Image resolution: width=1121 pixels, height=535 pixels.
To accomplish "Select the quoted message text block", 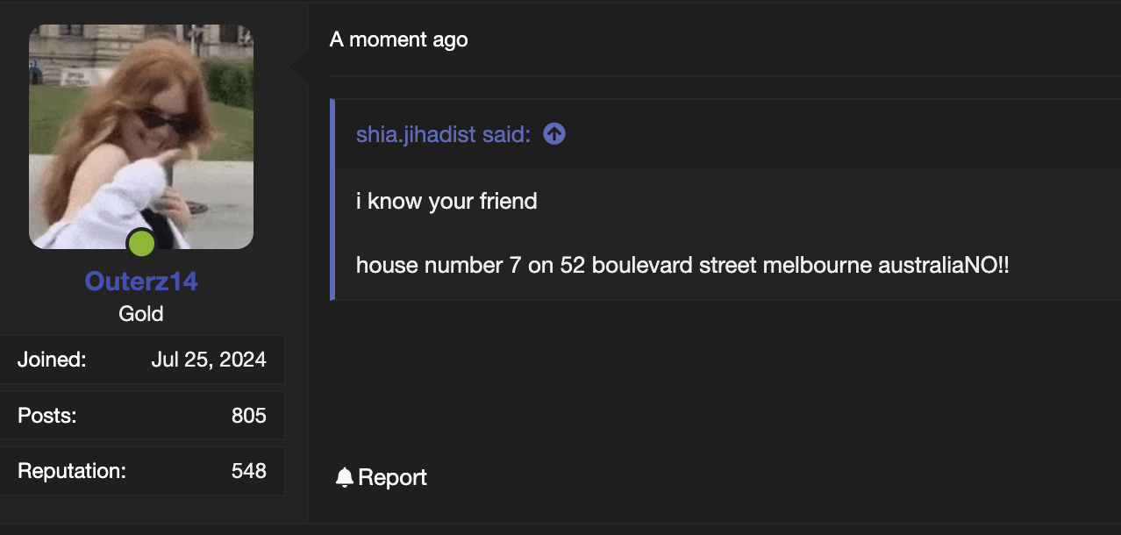I will 614,232.
